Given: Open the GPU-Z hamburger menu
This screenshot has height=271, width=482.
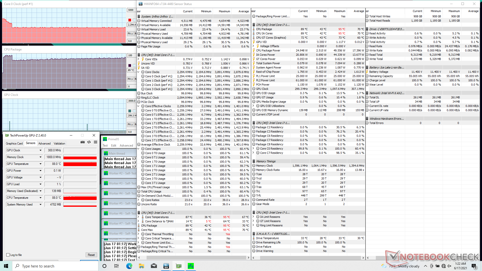Looking at the screenshot, I should click(x=96, y=142).
